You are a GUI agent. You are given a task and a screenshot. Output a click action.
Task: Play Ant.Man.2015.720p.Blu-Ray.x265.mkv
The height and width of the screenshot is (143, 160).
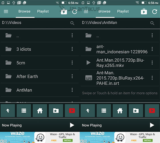[120, 63]
